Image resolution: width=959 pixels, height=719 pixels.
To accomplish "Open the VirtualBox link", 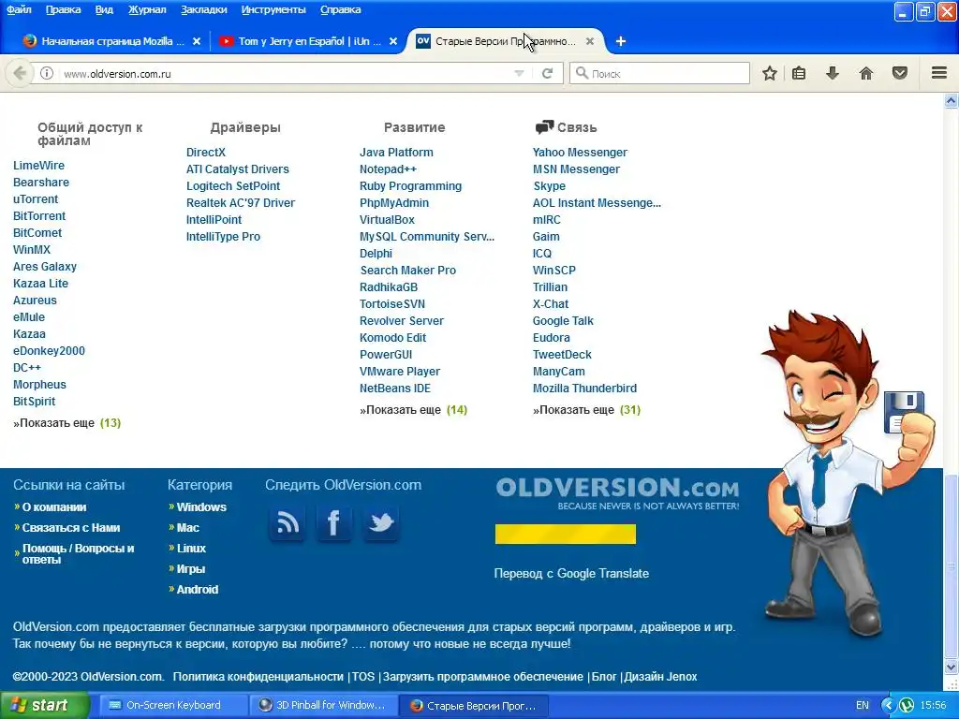I will (x=387, y=219).
